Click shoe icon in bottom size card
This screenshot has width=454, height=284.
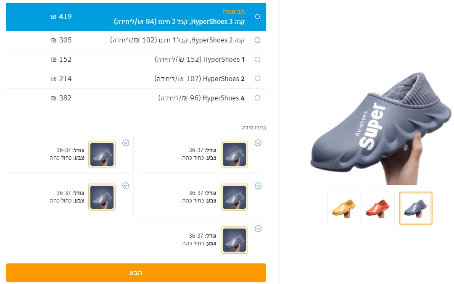tap(234, 240)
